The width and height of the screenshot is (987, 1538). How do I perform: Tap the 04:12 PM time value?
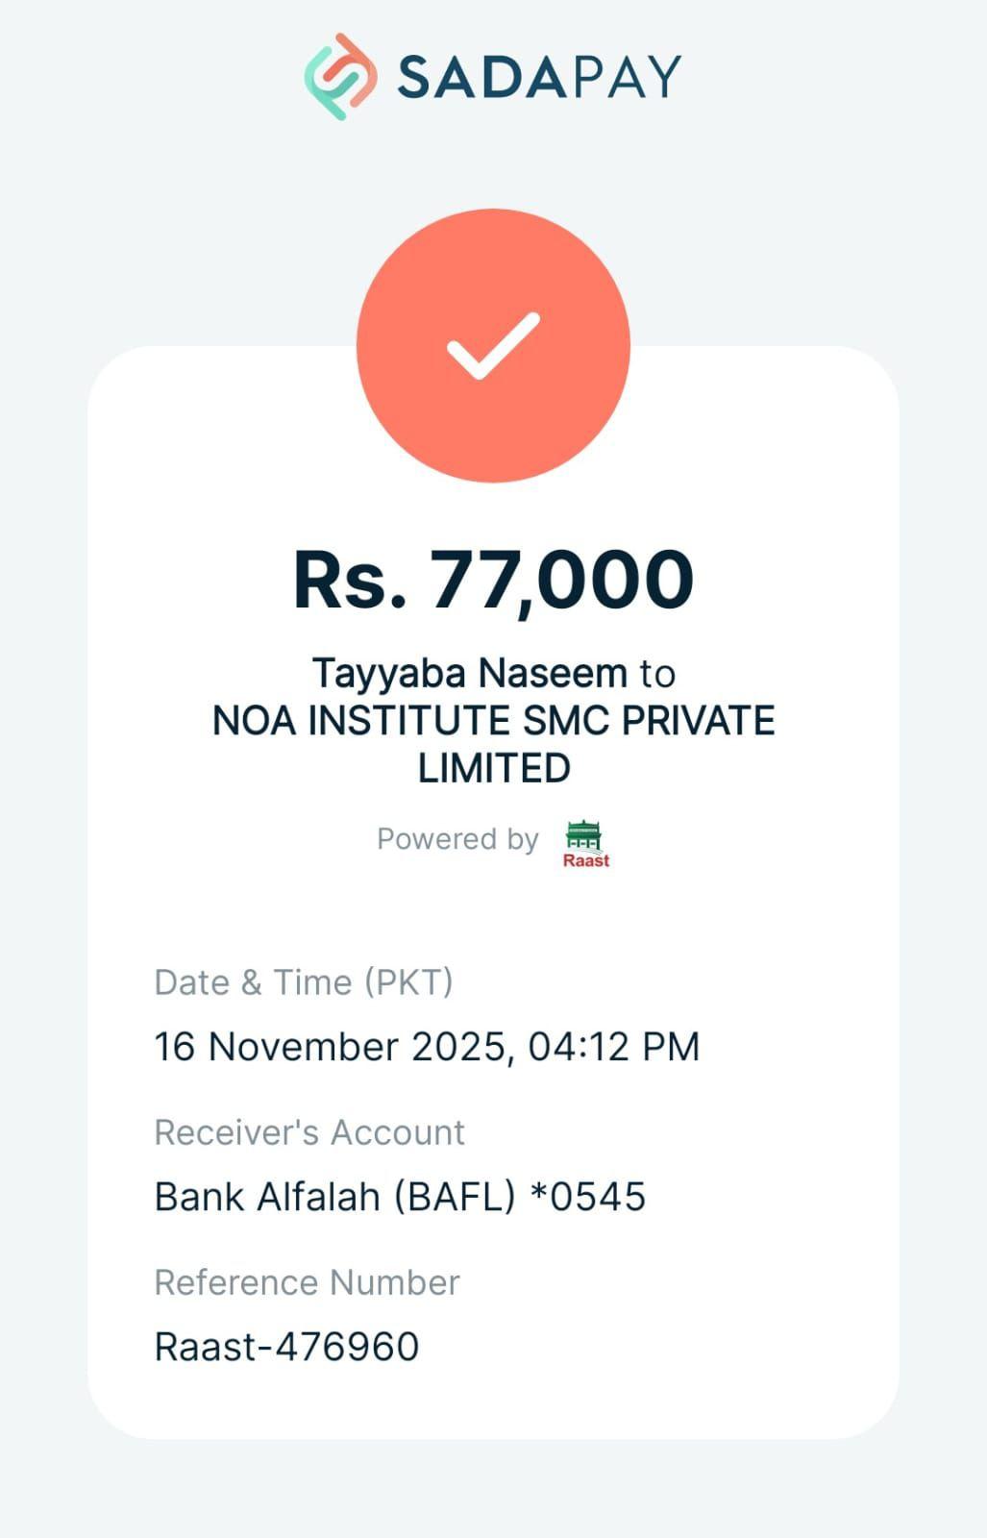pos(614,1047)
